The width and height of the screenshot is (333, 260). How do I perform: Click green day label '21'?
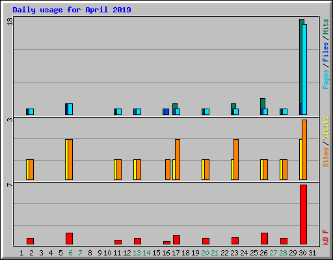pos(215,253)
